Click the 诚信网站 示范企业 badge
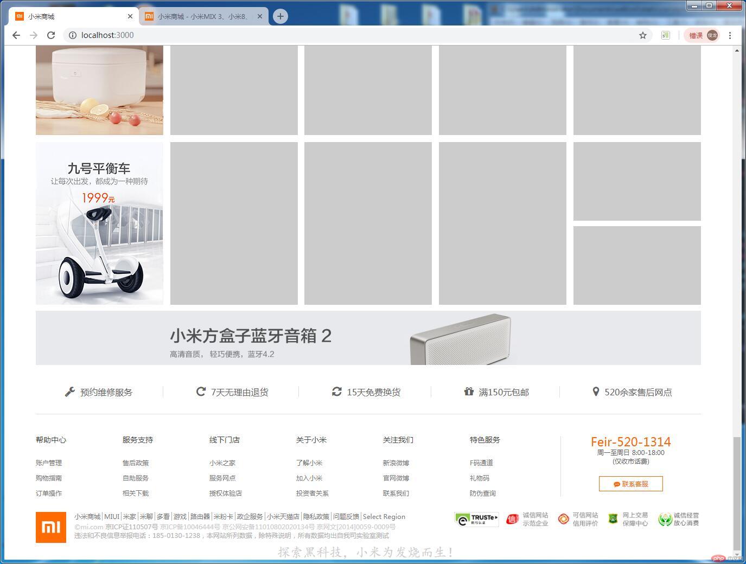Screen dimensions: 746x564 [x=527, y=520]
